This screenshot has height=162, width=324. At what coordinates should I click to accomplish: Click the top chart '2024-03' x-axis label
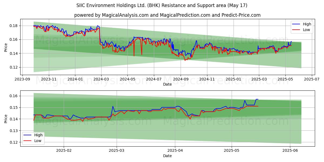pyautogui.click(x=101, y=79)
